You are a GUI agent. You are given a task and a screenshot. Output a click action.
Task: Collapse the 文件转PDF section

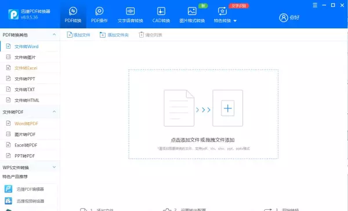pos(54,112)
